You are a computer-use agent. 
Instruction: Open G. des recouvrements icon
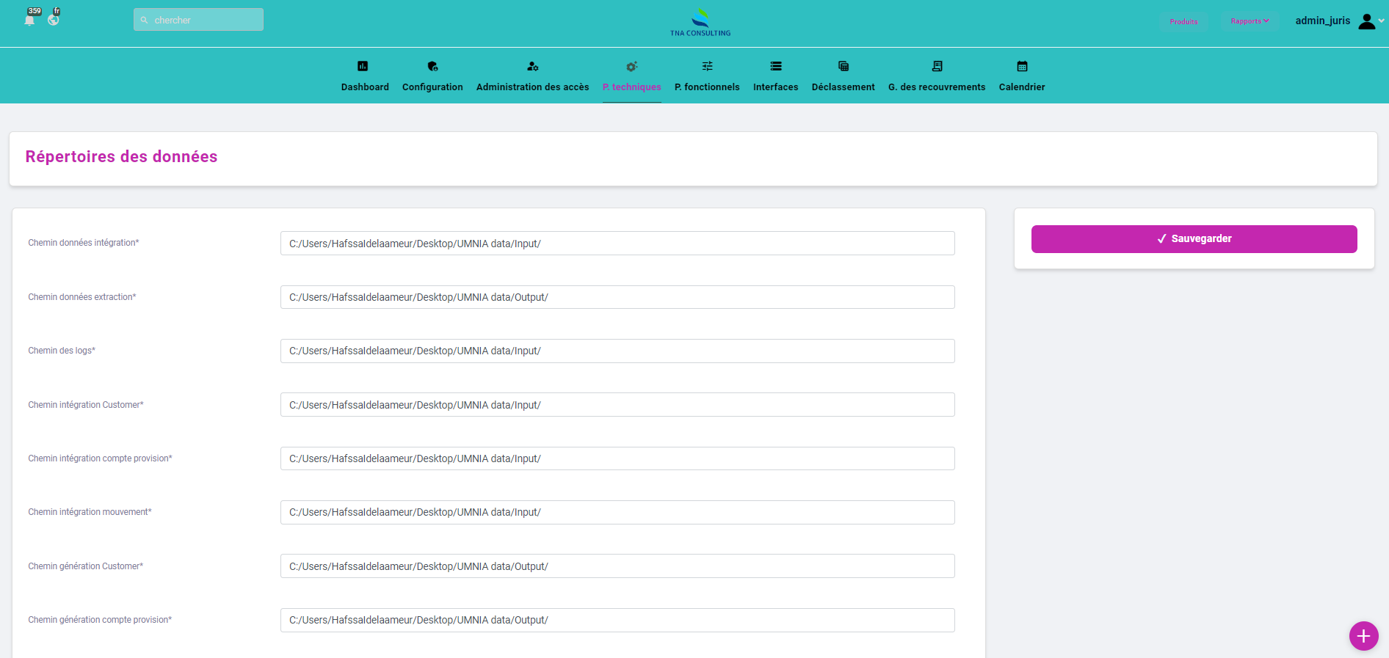[x=937, y=66]
